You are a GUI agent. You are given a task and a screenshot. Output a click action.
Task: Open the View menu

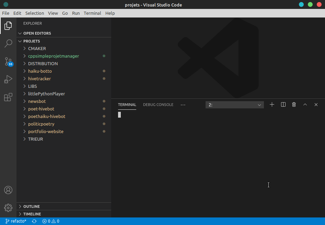click(x=53, y=13)
